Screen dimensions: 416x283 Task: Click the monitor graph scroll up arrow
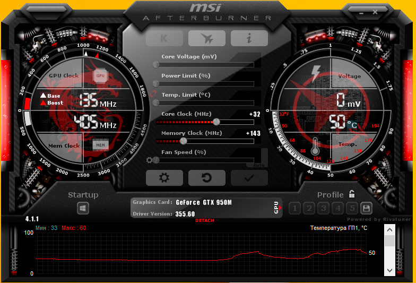[x=389, y=230]
